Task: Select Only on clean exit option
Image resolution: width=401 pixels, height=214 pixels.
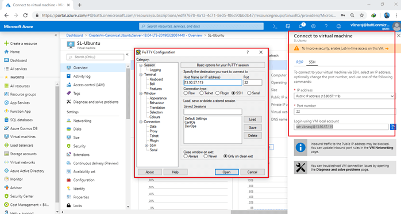Action: (x=225, y=156)
